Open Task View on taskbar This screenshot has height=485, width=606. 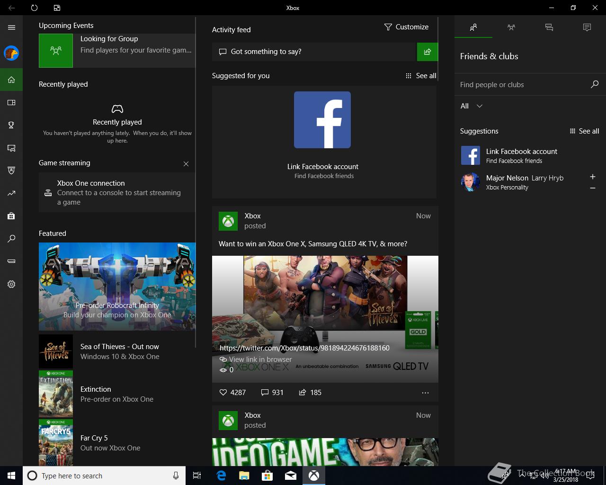click(x=197, y=476)
